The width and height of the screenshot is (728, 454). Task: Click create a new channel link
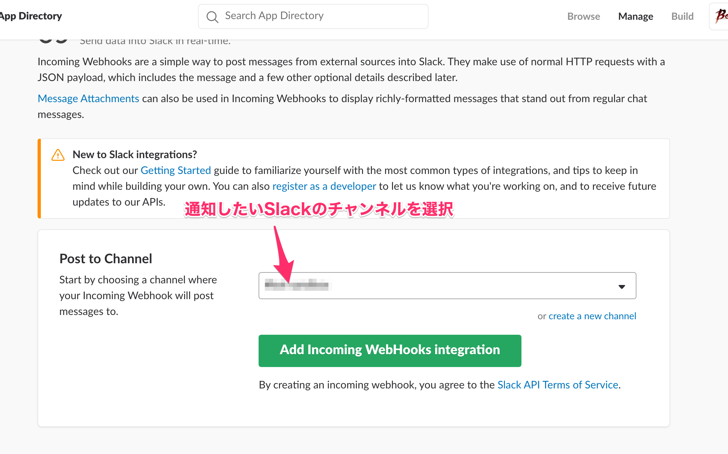pos(592,316)
